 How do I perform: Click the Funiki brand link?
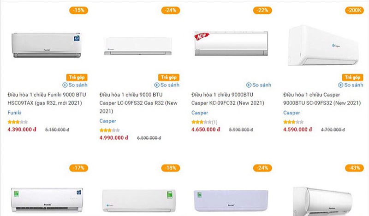pyautogui.click(x=15, y=113)
